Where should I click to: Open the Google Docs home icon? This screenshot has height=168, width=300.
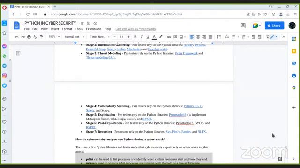17,26
